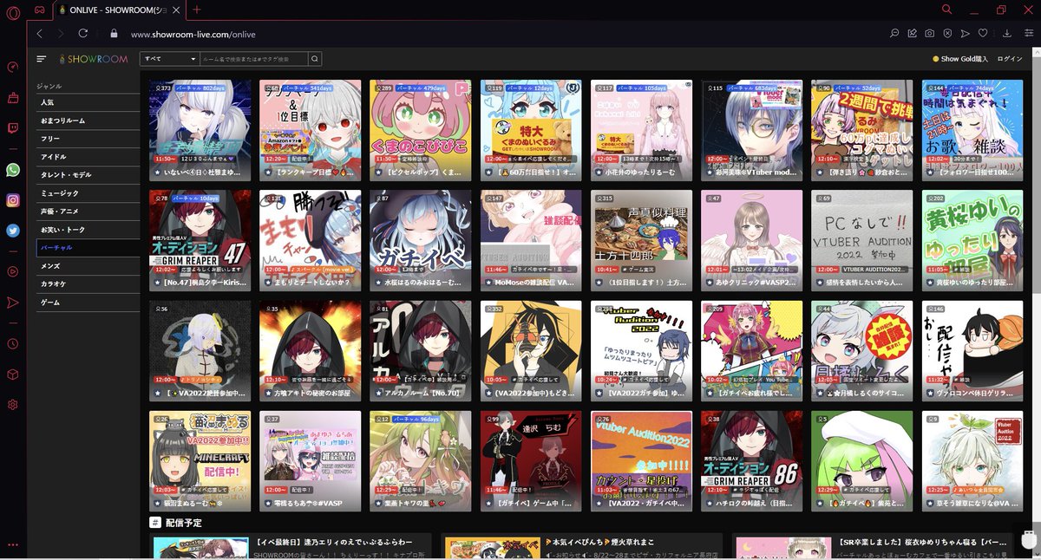Image resolution: width=1041 pixels, height=560 pixels.
Task: Open PCなしで VTUBER AUDITION thumbnail
Action: tap(862, 240)
